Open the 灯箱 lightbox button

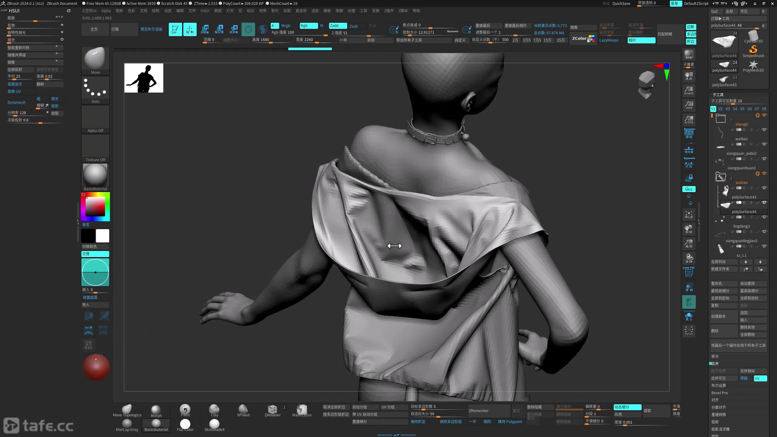[x=124, y=29]
